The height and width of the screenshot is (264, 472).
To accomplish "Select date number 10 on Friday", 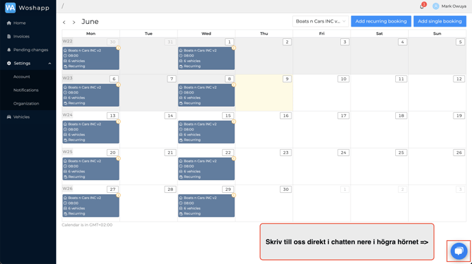I will point(344,79).
